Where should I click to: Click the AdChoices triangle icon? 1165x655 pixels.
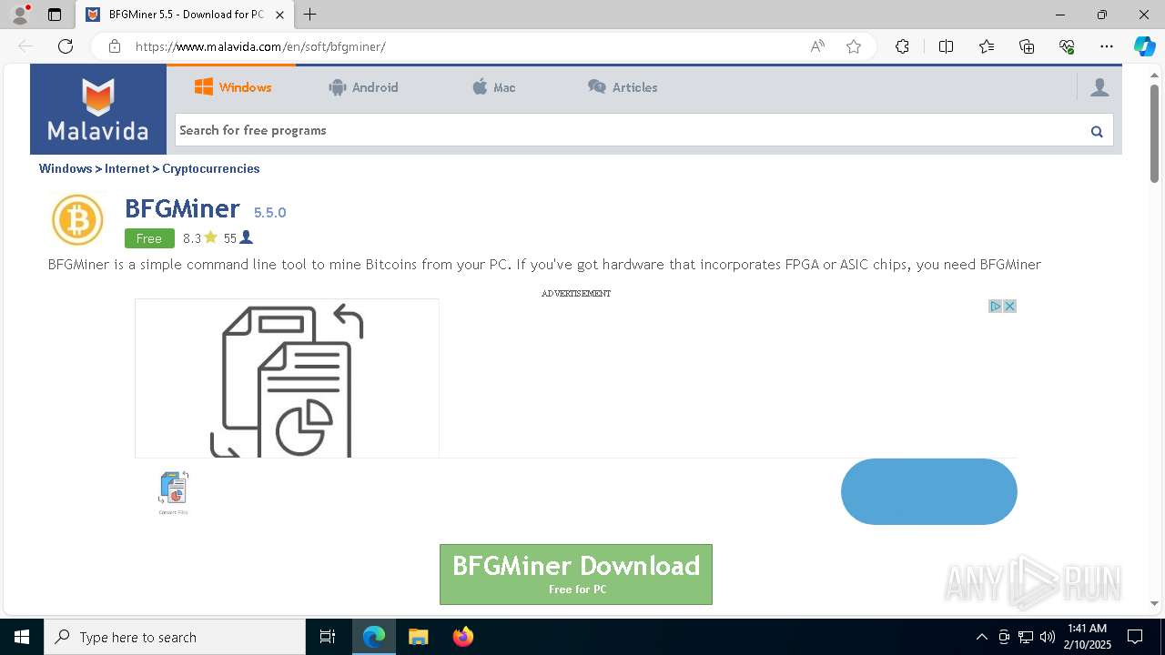(996, 306)
